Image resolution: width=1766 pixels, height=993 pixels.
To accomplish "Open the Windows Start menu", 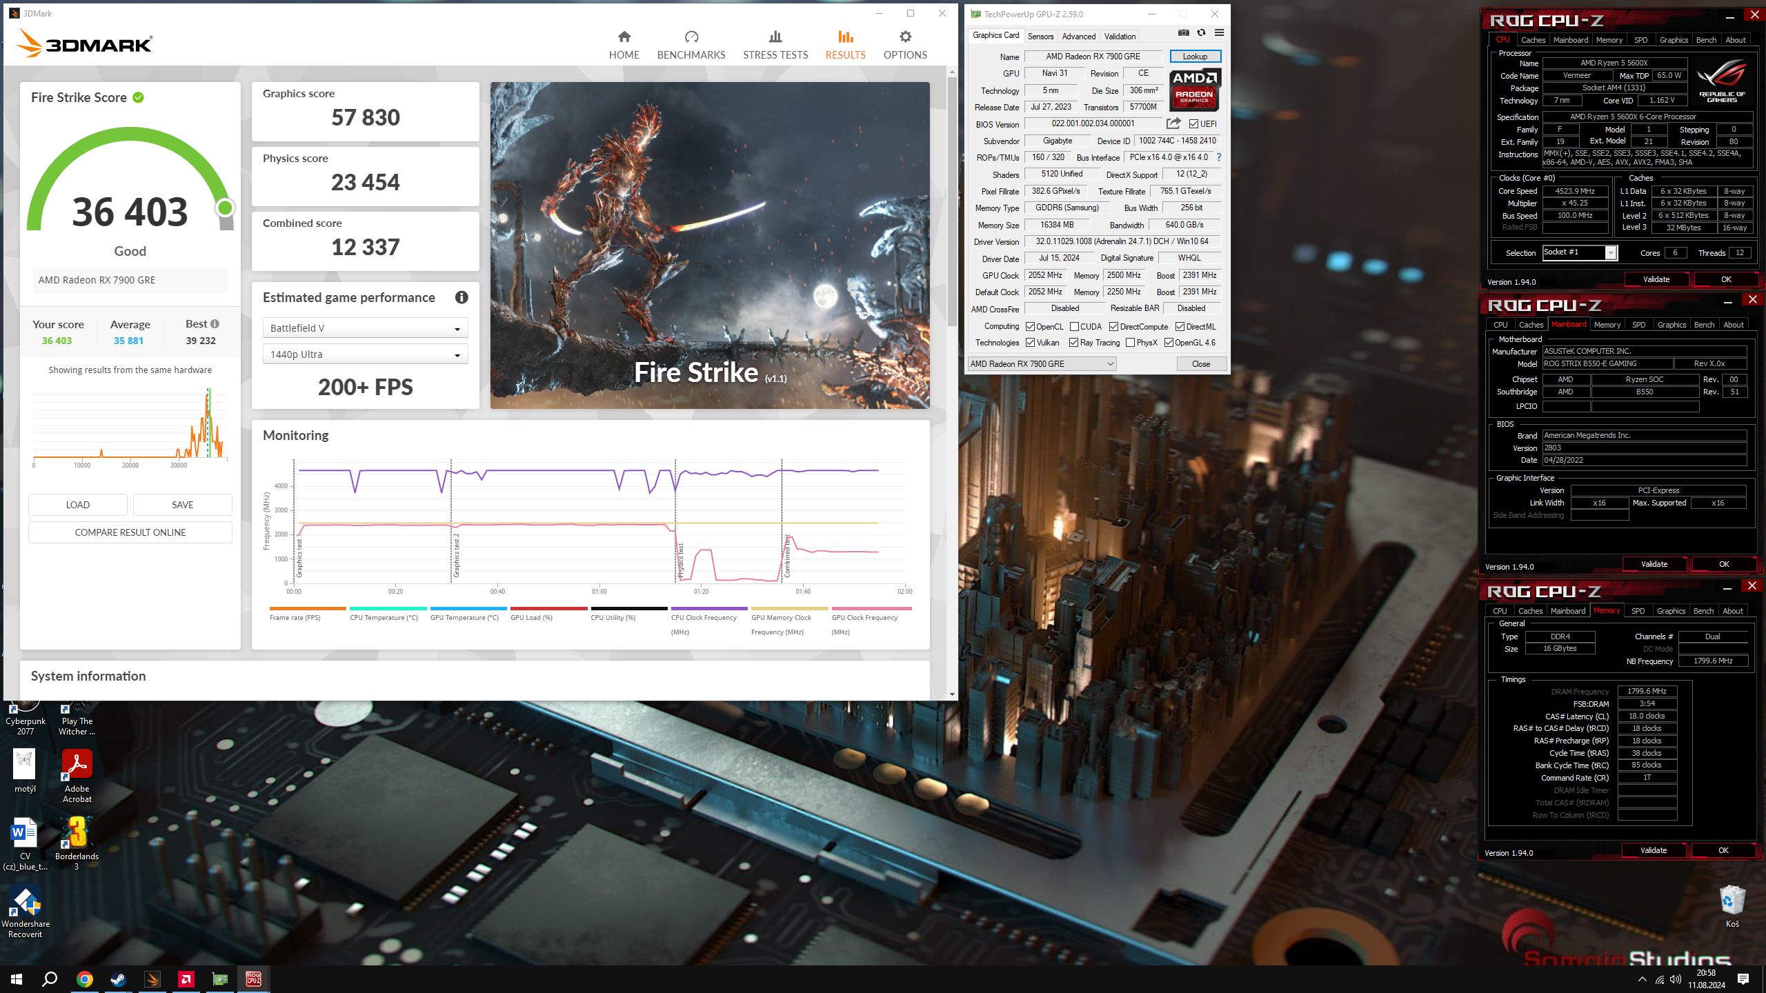I will click(17, 979).
